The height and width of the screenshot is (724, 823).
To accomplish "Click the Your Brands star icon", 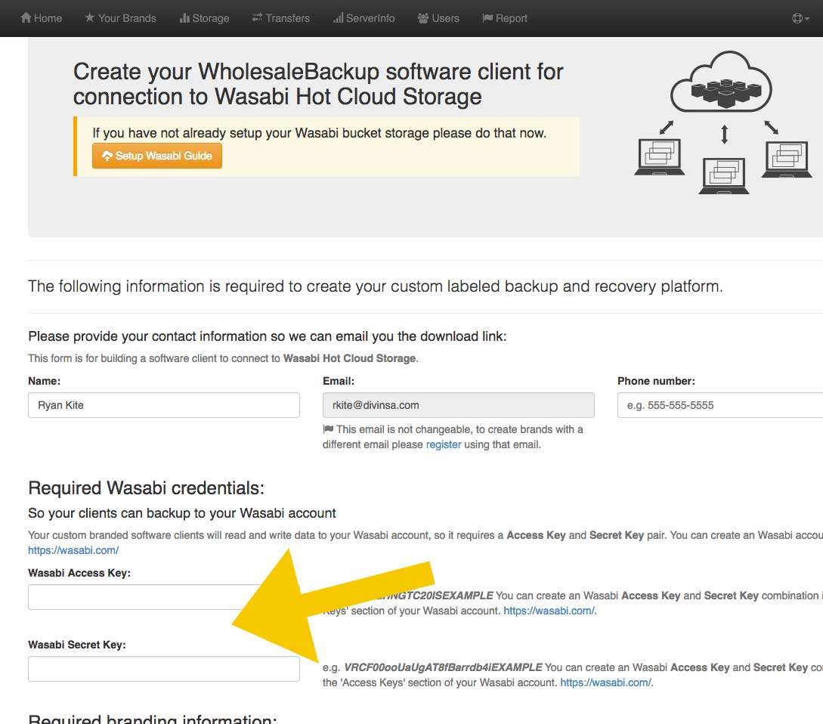I will [90, 18].
